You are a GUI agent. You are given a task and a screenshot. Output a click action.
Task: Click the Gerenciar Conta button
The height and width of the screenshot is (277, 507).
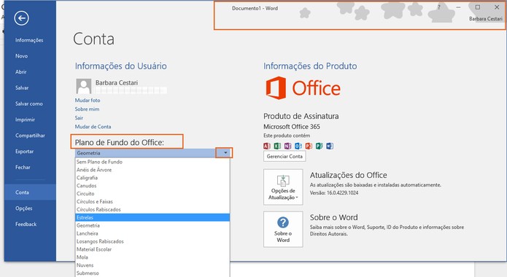pyautogui.click(x=285, y=156)
